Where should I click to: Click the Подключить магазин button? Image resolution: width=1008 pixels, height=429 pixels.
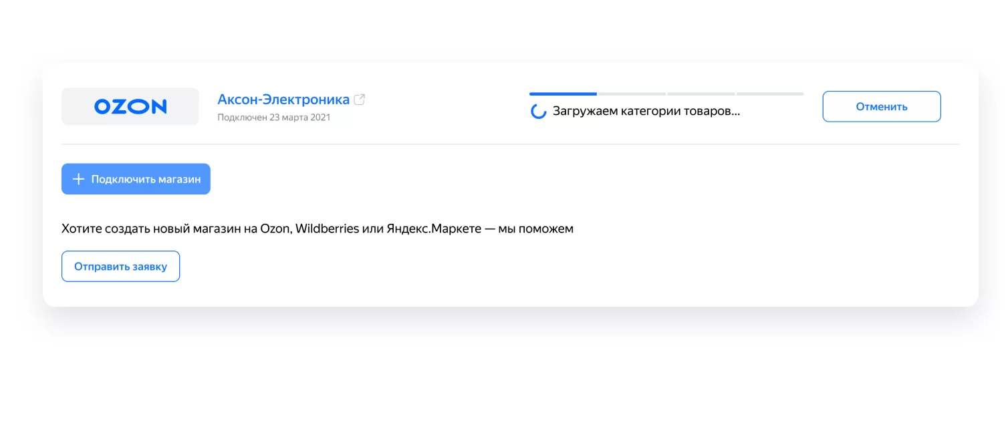pos(136,178)
